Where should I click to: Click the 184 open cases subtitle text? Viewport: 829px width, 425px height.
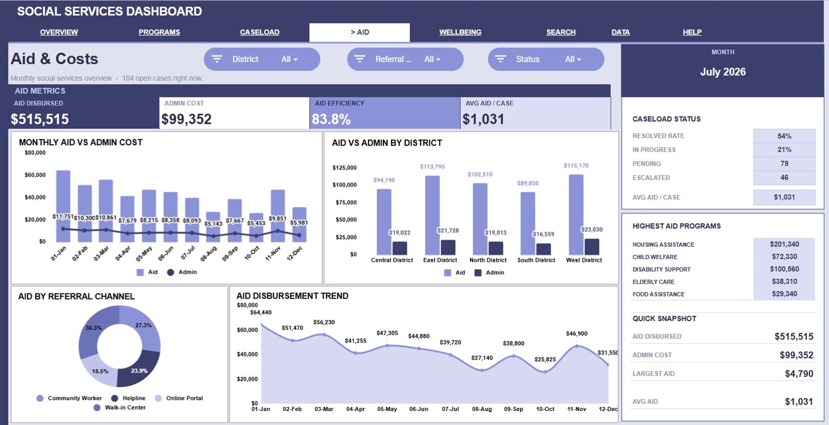(162, 78)
